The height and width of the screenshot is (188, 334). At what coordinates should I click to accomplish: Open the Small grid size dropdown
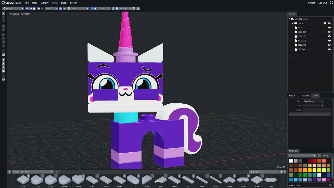click(78, 8)
